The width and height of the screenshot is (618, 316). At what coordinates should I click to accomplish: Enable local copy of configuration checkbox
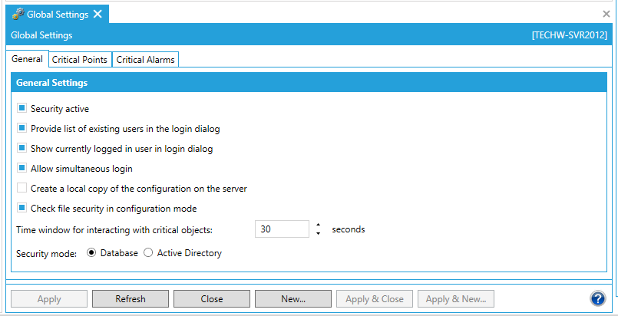22,188
